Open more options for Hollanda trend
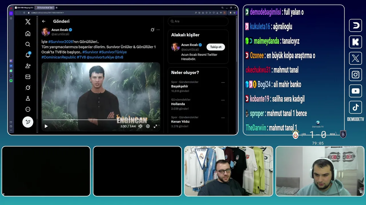The image size is (366, 205). click(223, 100)
